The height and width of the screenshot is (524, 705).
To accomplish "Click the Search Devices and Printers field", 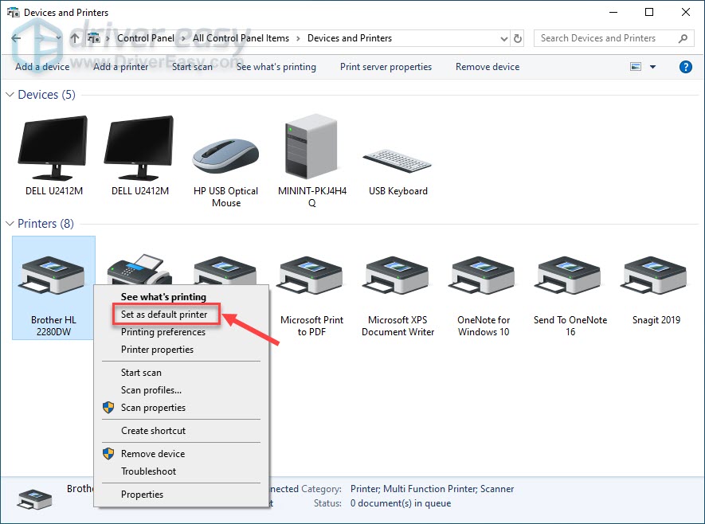I will pyautogui.click(x=605, y=38).
